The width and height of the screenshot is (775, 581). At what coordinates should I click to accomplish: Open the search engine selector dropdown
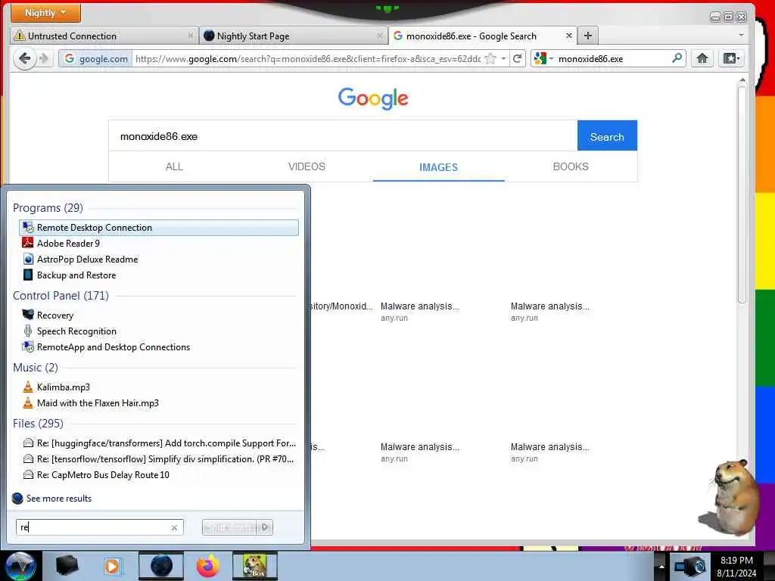543,59
